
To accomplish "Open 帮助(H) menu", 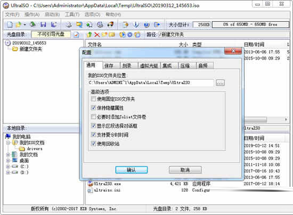I will coord(113,14).
